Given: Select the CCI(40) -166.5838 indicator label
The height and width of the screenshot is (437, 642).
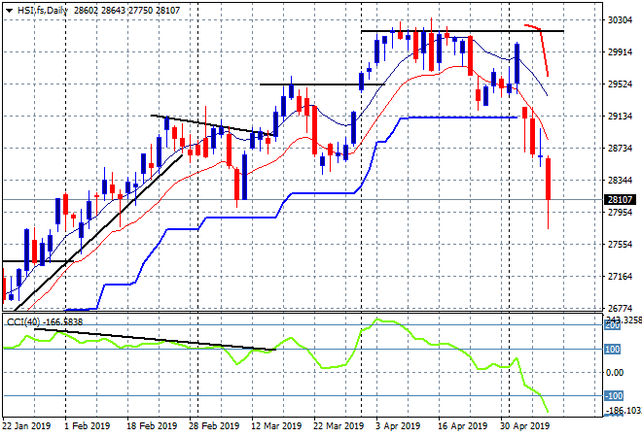Looking at the screenshot, I should (45, 322).
